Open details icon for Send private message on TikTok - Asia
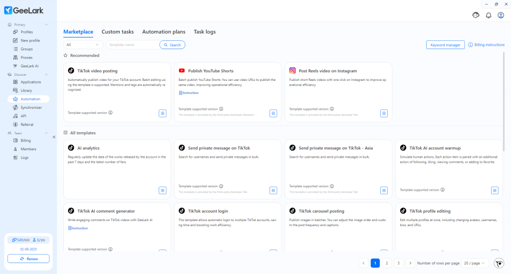Screen dimensions: 511x274 pyautogui.click(x=384, y=190)
